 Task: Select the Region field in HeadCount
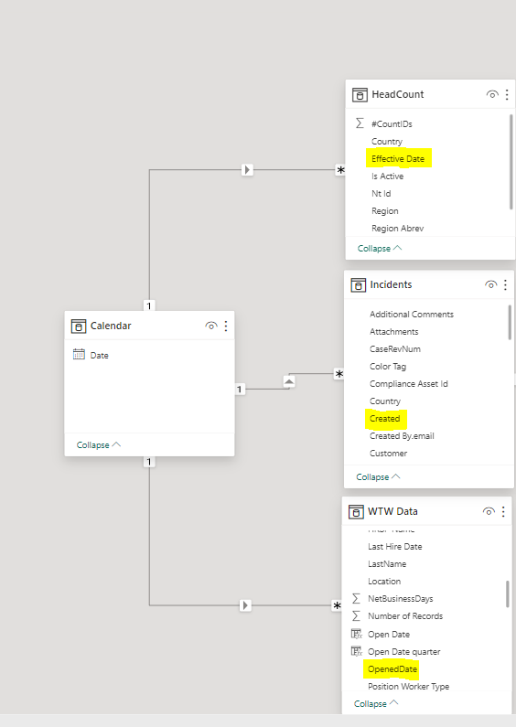[x=384, y=211]
